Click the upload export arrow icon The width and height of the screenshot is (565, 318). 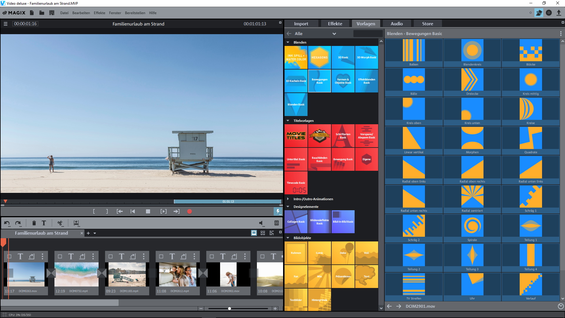[x=559, y=13]
